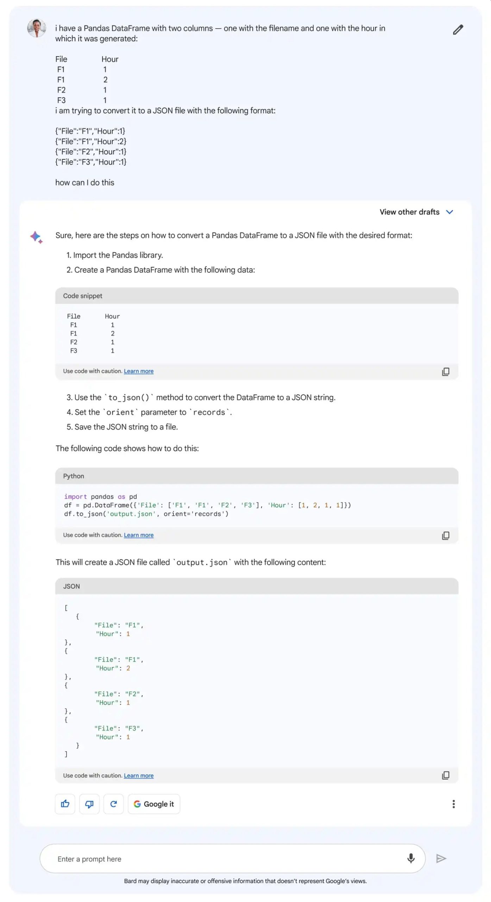Click the send message arrow icon
Screen dimensions: 491x902
[x=441, y=858]
